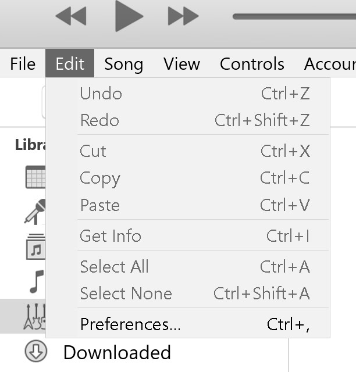
Task: Open the Controls menu
Action: pyautogui.click(x=252, y=63)
